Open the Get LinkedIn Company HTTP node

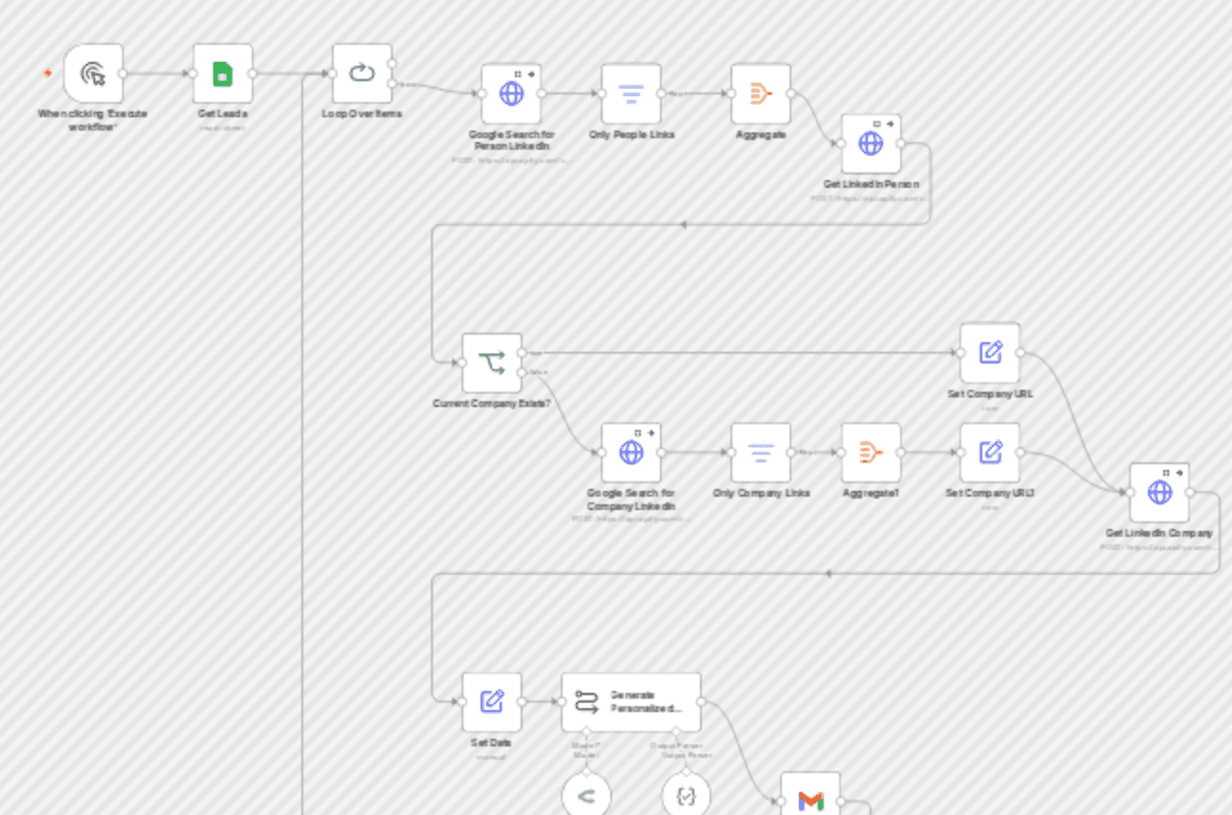(1160, 493)
